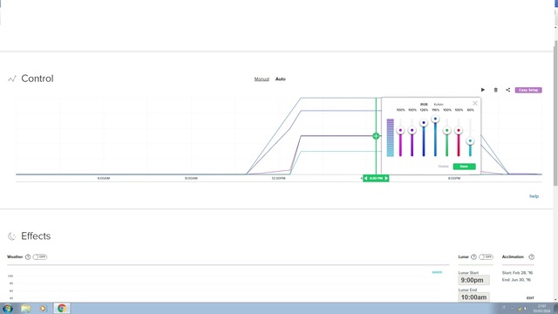Open Easy Setup

point(528,90)
